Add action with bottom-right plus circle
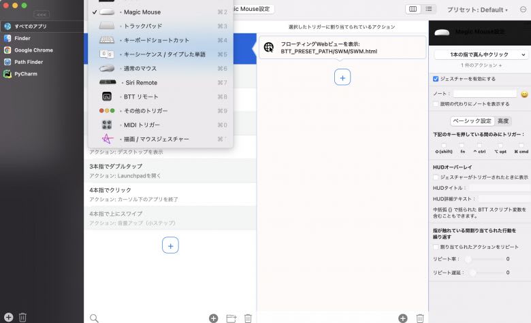Screen dimensions: 531x323 (x=402, y=318)
